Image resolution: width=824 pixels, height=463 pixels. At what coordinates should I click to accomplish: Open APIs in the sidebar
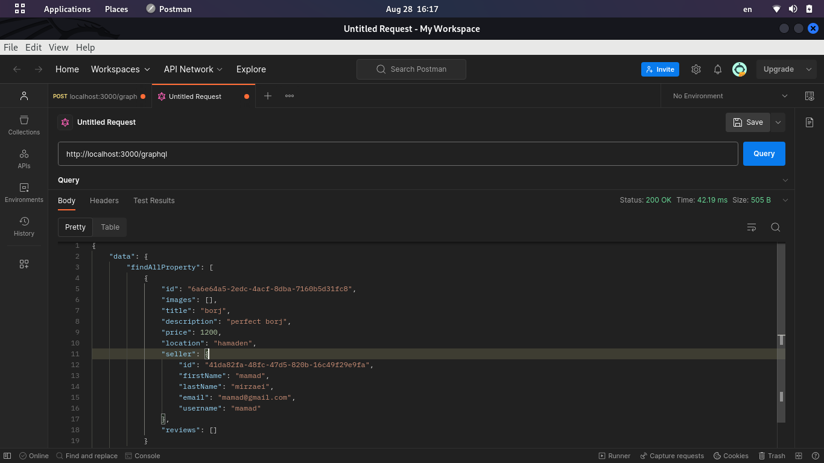tap(24, 159)
